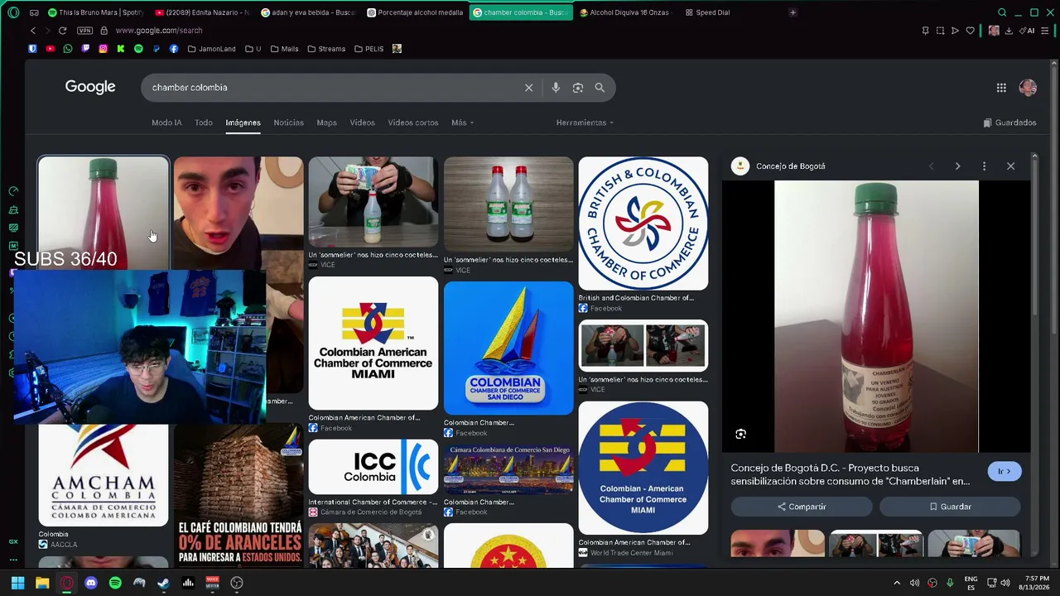Viewport: 1060px width, 596px height.
Task: Click the Guardar save button
Action: click(x=950, y=507)
